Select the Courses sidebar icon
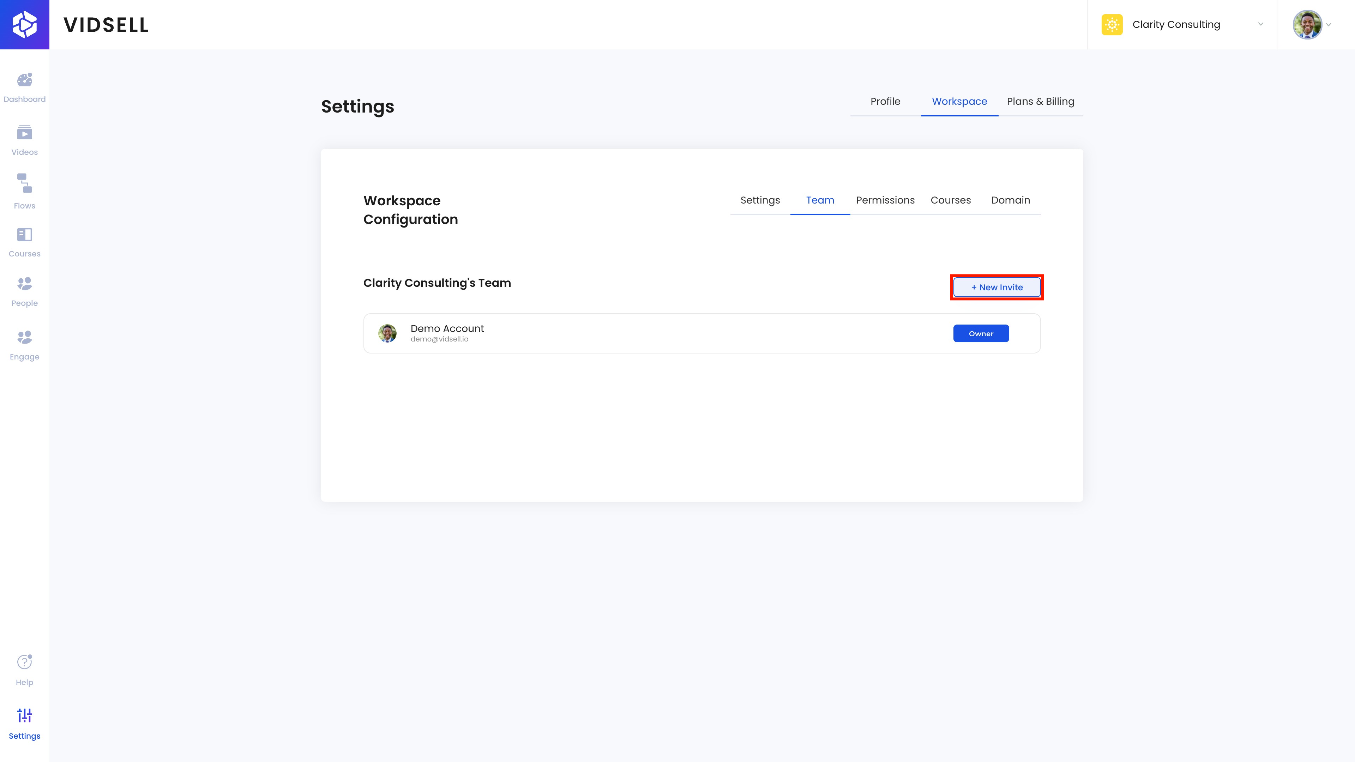The height and width of the screenshot is (762, 1355). pyautogui.click(x=24, y=235)
